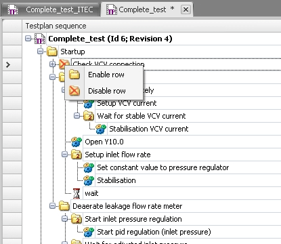
Task: Click the Set constant value gears icon
Action: click(x=89, y=167)
